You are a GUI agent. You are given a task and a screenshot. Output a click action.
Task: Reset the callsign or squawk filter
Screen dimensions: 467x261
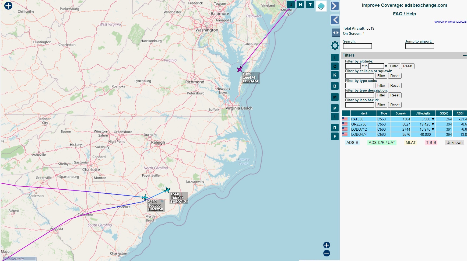[395, 76]
